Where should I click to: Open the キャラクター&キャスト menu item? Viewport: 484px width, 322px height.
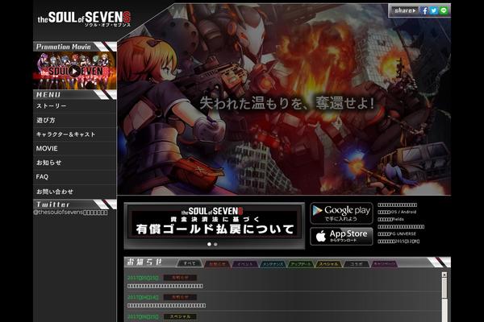point(75,134)
